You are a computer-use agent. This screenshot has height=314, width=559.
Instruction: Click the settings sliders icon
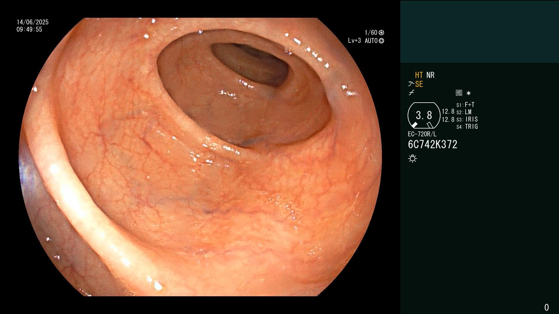[459, 93]
